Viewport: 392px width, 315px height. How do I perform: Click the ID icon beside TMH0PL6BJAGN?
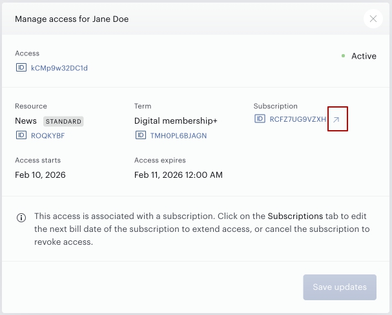pos(141,135)
